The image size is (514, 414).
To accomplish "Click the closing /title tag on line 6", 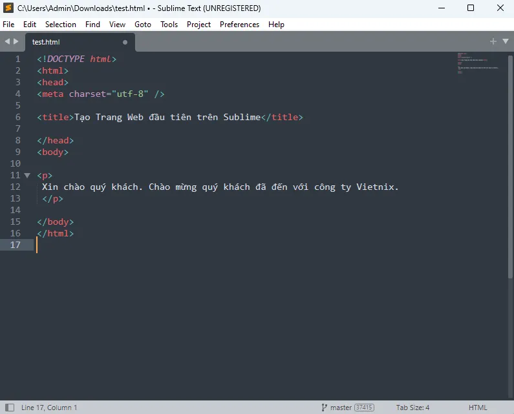I will pos(283,118).
